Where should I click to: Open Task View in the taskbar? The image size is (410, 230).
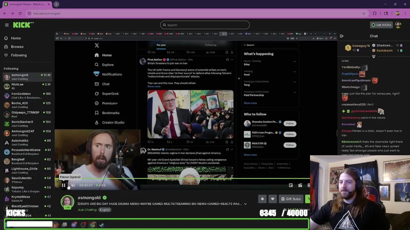pyautogui.click(x=64, y=225)
